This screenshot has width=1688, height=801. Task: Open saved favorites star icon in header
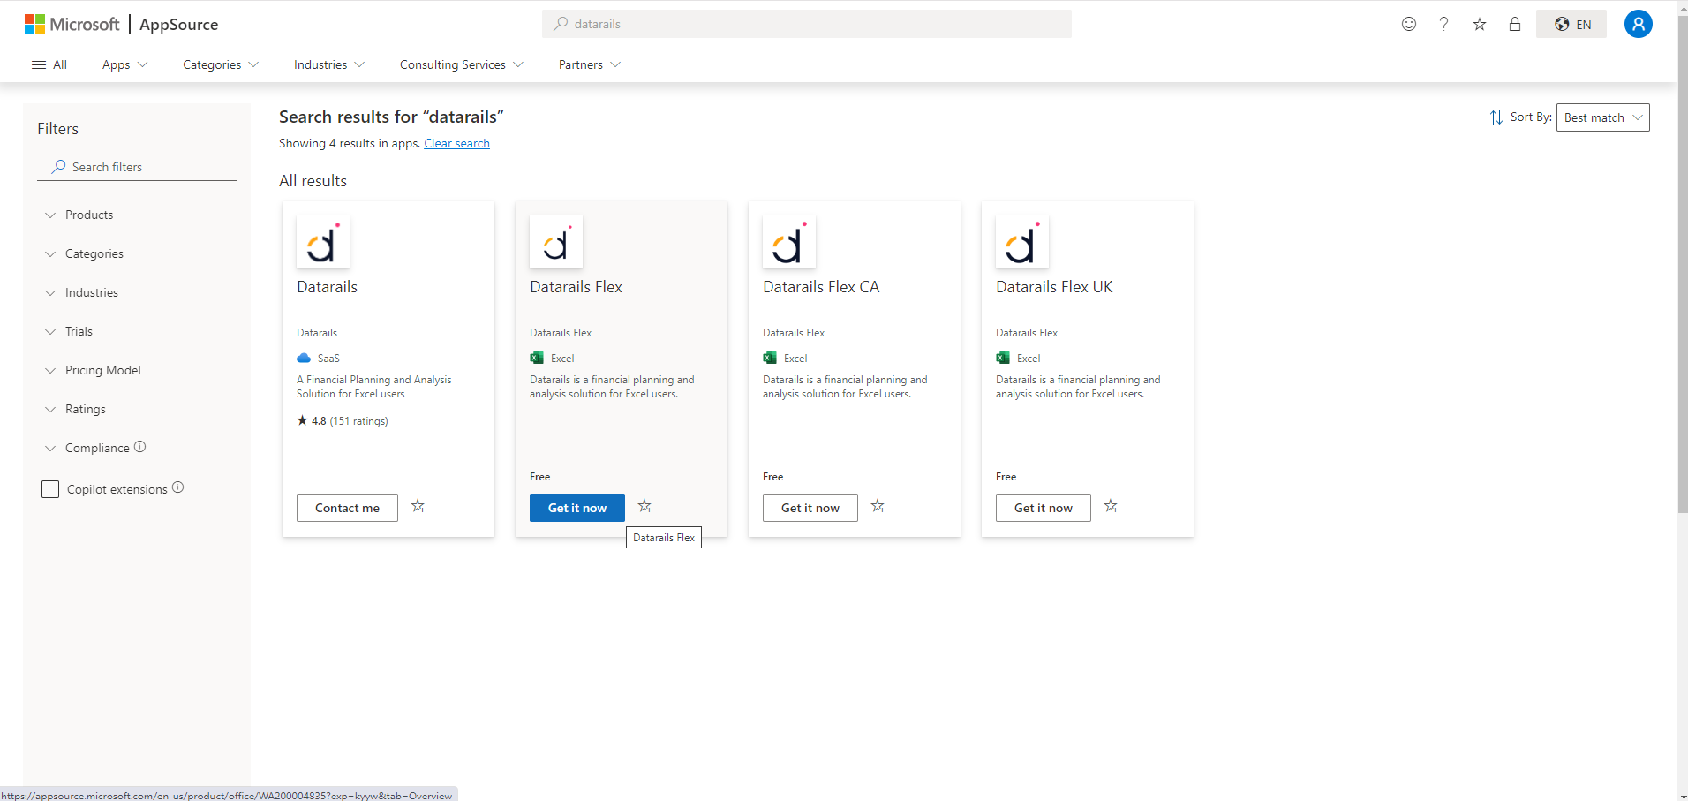[x=1480, y=24]
